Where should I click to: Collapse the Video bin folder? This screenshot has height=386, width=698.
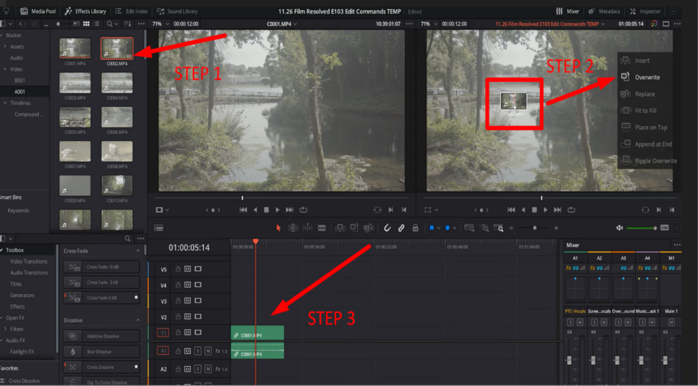point(5,69)
